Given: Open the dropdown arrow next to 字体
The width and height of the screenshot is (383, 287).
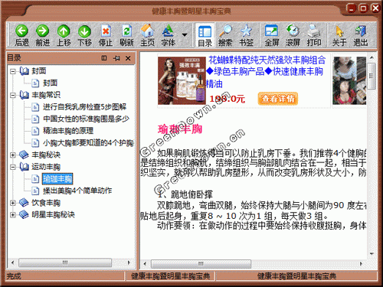Looking at the screenshot, I should pyautogui.click(x=185, y=34).
